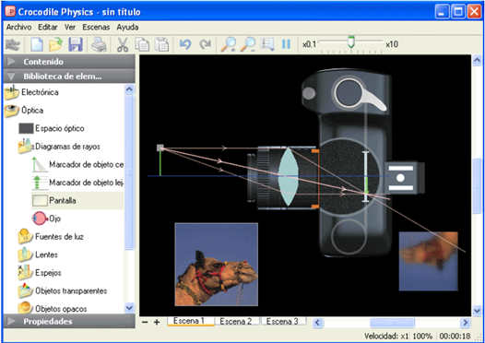
Task: Collapse the Biblioteca de elementos panel
Action: point(69,77)
